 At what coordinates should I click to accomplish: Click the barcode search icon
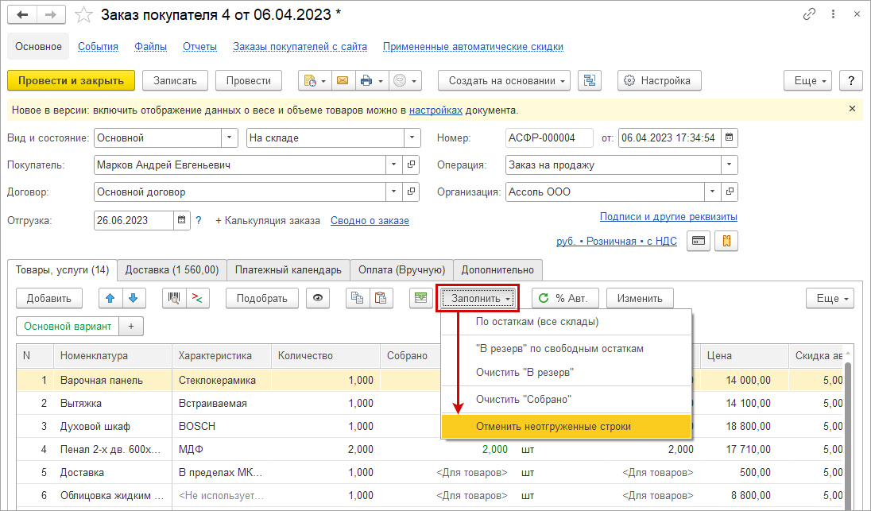click(x=174, y=298)
